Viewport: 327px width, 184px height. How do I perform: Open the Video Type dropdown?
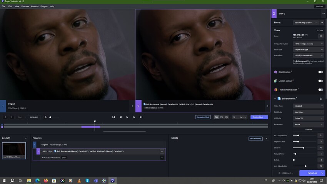pyautogui.click(x=309, y=106)
